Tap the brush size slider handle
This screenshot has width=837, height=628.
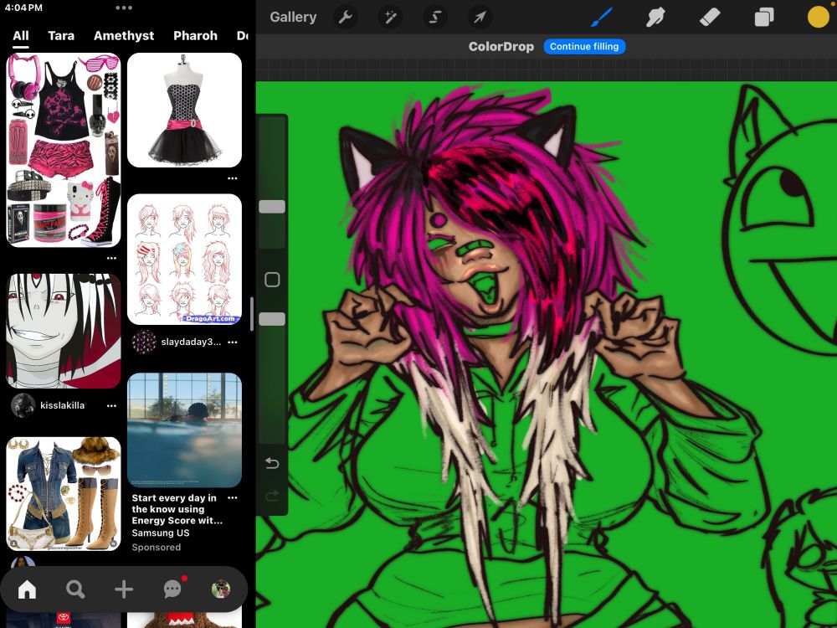tap(272, 207)
